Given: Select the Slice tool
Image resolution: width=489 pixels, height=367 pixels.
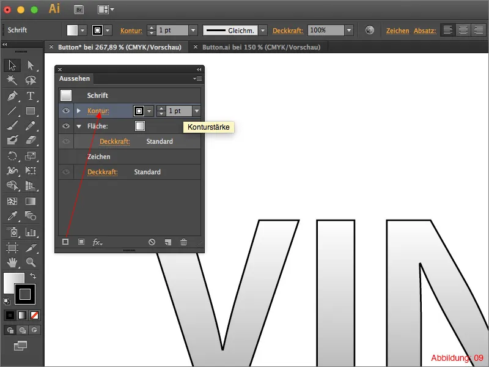Looking at the screenshot, I should [31, 248].
